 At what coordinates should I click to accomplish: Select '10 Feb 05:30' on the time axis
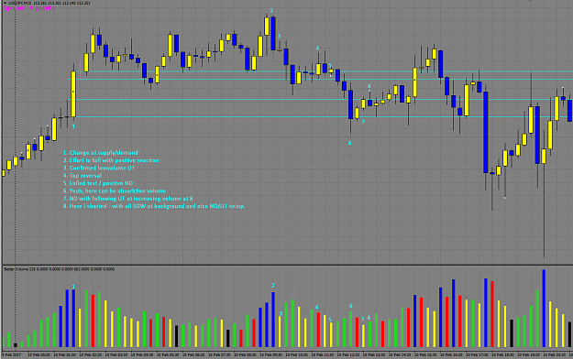pos(168,354)
